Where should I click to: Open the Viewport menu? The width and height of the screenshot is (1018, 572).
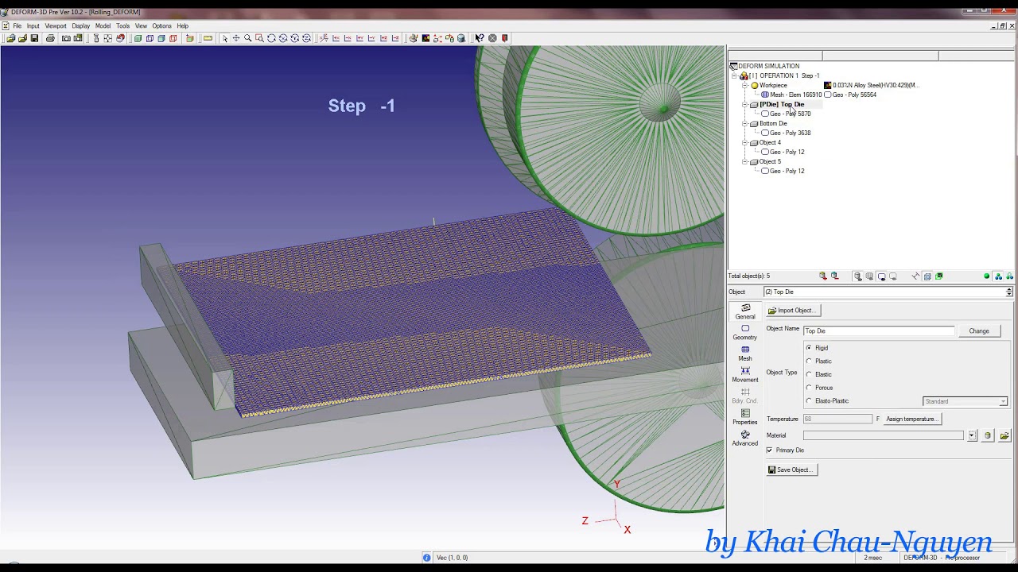(x=56, y=26)
